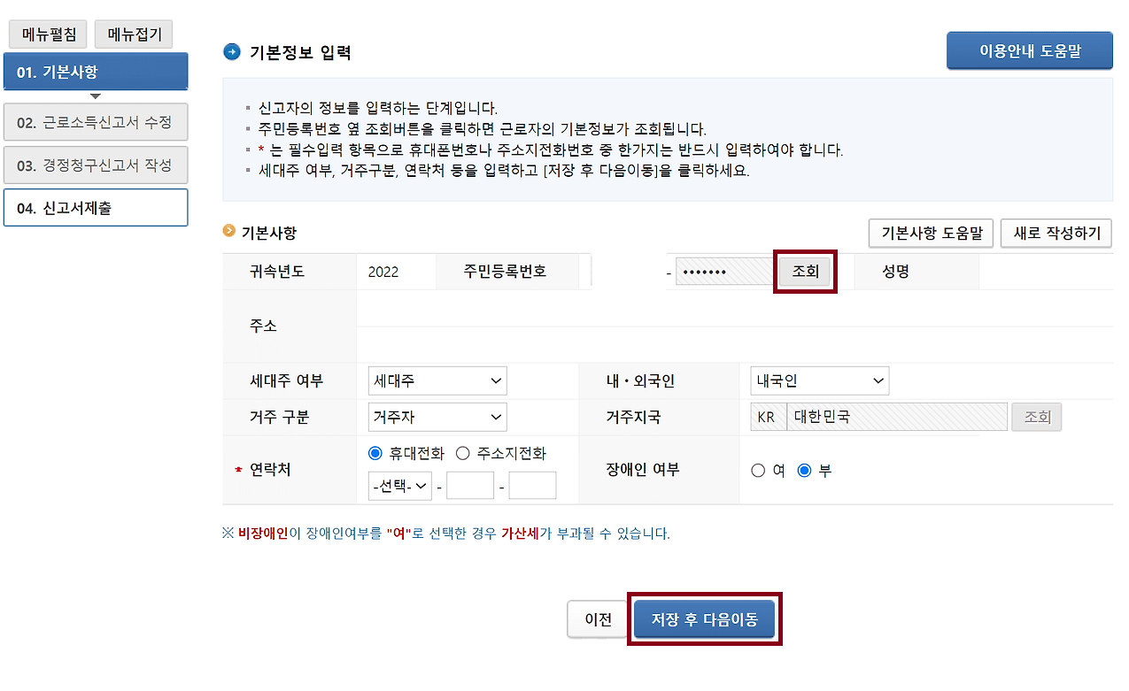Open the phone prefix -선택- dropdown

[x=399, y=485]
